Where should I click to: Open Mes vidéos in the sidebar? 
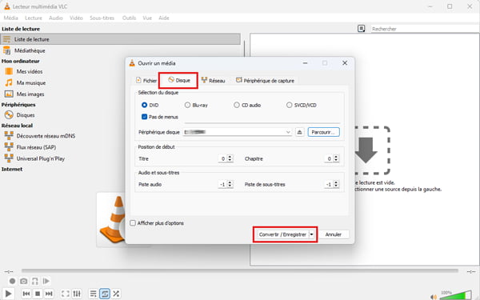tap(29, 71)
